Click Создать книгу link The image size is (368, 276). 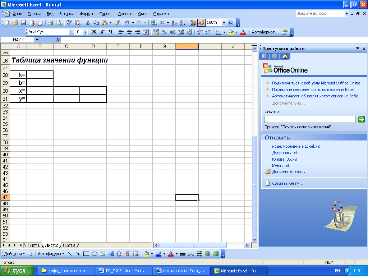pos(287,183)
